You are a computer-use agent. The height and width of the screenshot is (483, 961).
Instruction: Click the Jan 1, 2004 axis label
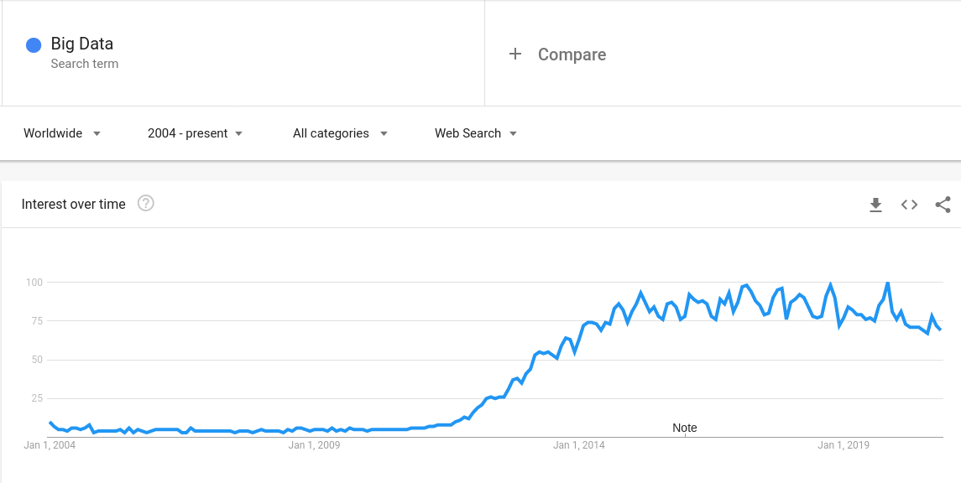[50, 445]
